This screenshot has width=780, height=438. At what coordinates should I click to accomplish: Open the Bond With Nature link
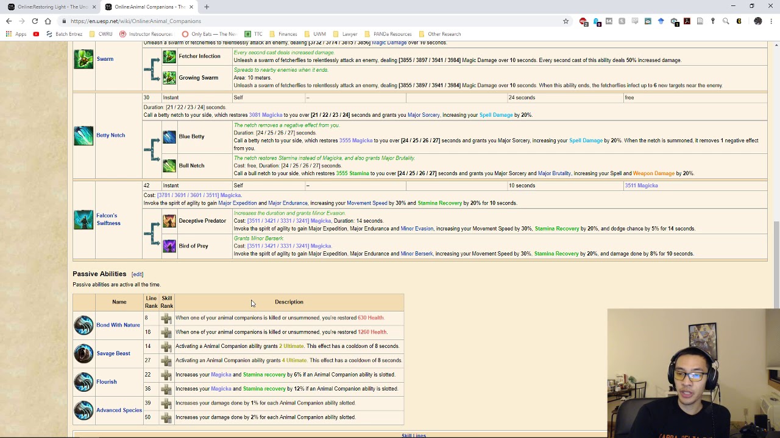[x=118, y=325]
